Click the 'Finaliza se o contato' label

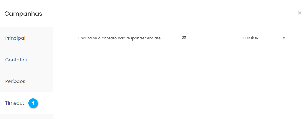[120, 38]
